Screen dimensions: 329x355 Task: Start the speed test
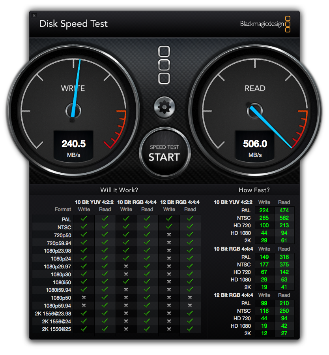(x=164, y=152)
